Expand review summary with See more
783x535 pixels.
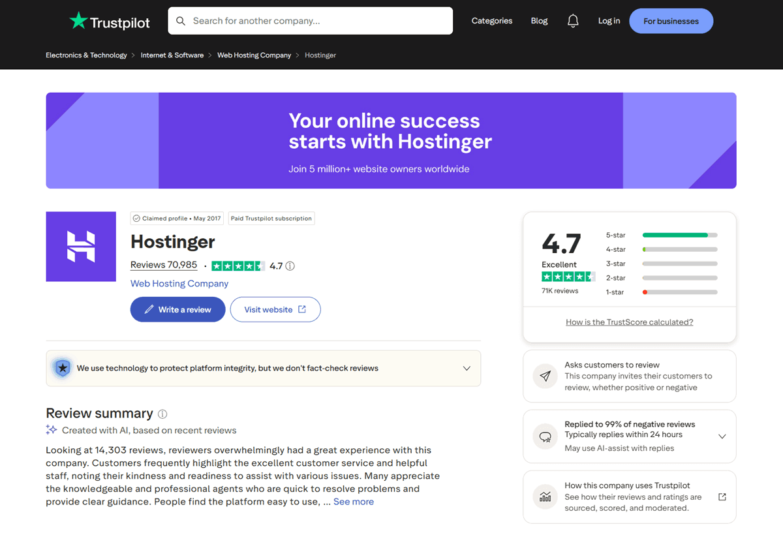pyautogui.click(x=354, y=502)
